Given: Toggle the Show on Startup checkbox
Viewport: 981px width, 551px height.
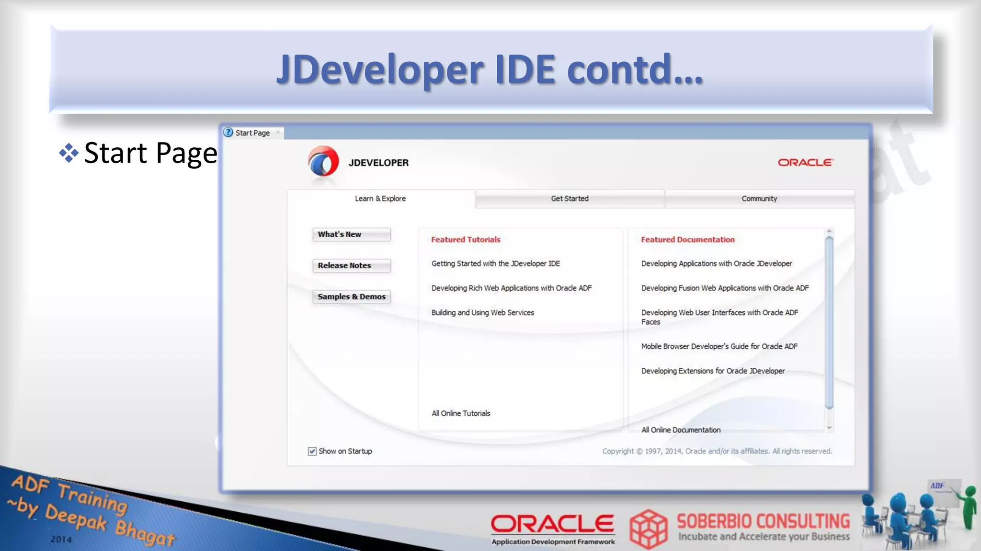Looking at the screenshot, I should tap(312, 451).
